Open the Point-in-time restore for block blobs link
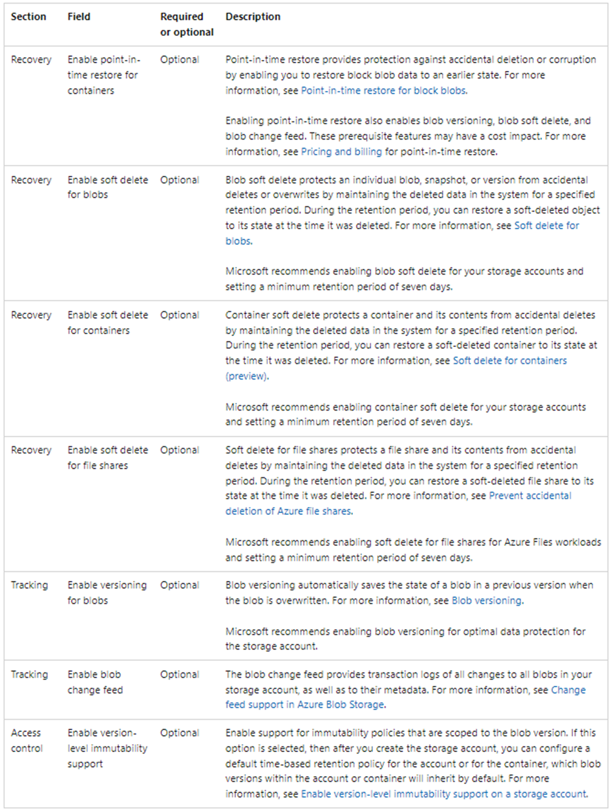Screen dimensions: 613x812 [x=384, y=90]
